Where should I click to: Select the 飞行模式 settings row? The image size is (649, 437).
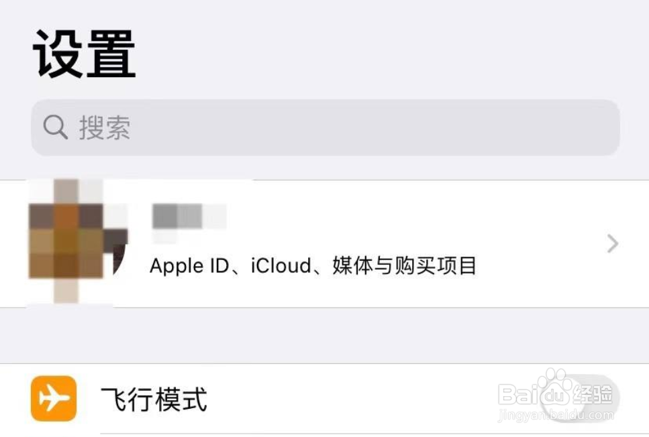click(x=325, y=399)
